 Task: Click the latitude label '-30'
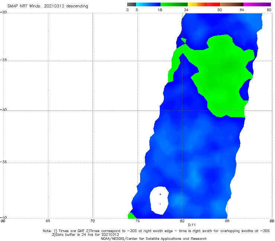pyautogui.click(x=4, y=109)
